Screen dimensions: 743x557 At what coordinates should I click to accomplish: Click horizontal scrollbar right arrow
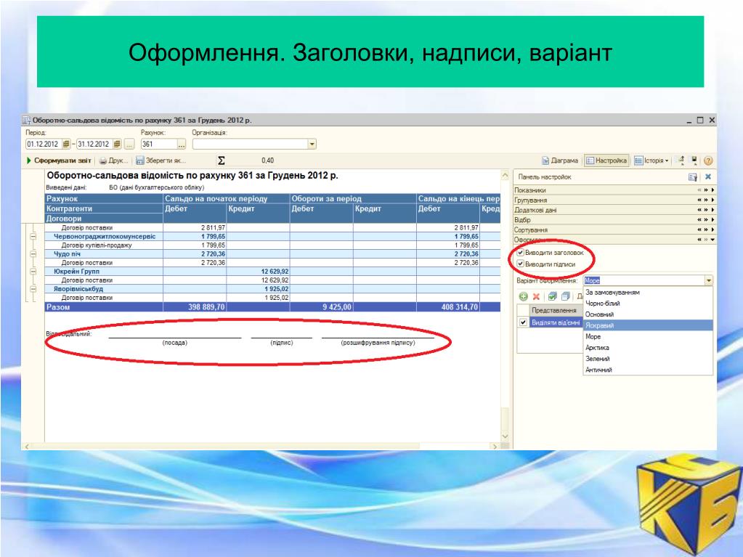[495, 446]
